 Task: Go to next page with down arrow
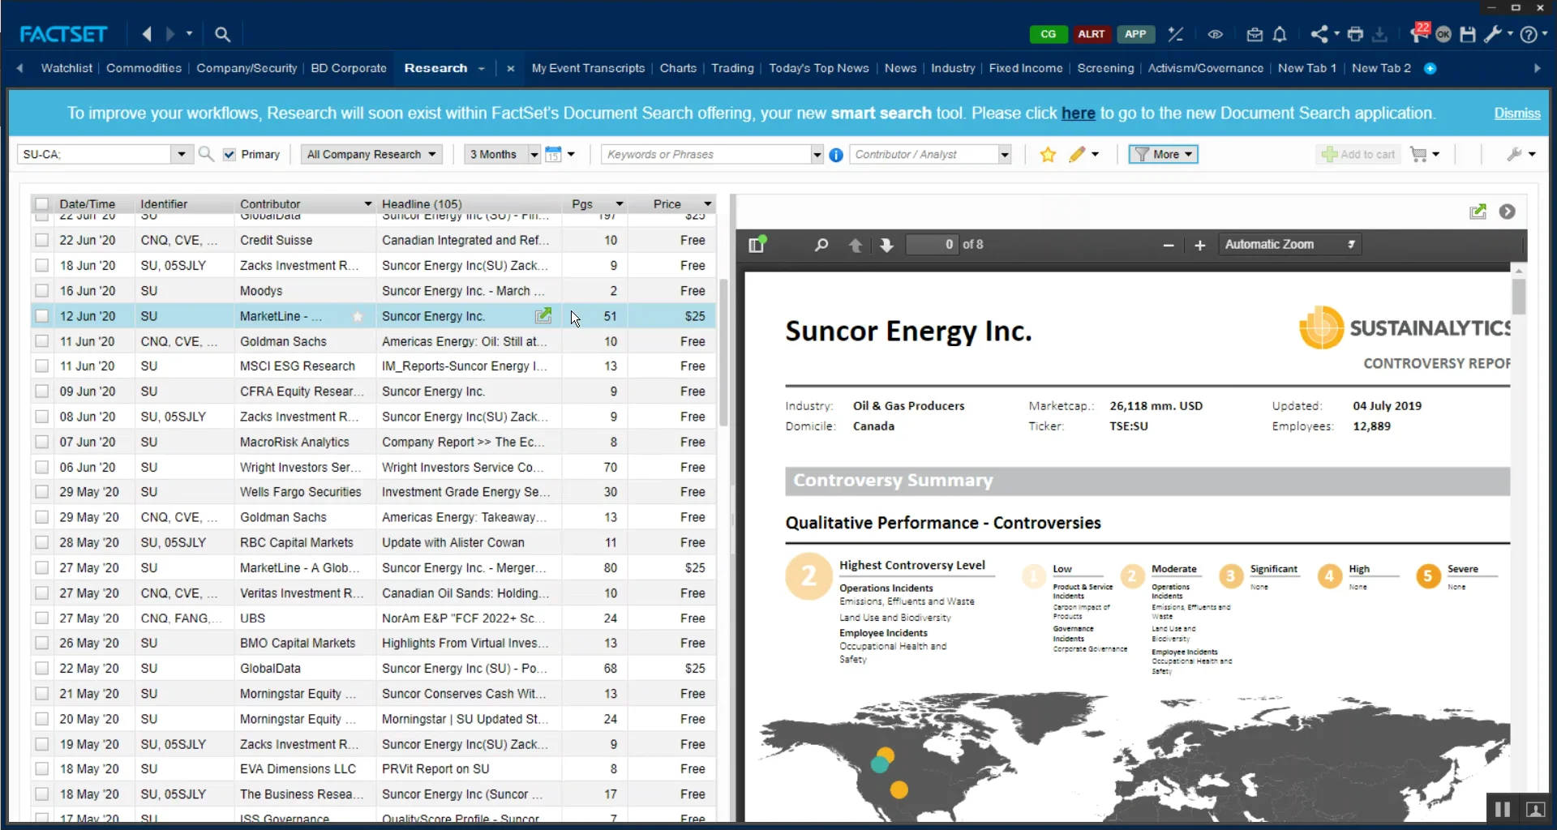886,245
